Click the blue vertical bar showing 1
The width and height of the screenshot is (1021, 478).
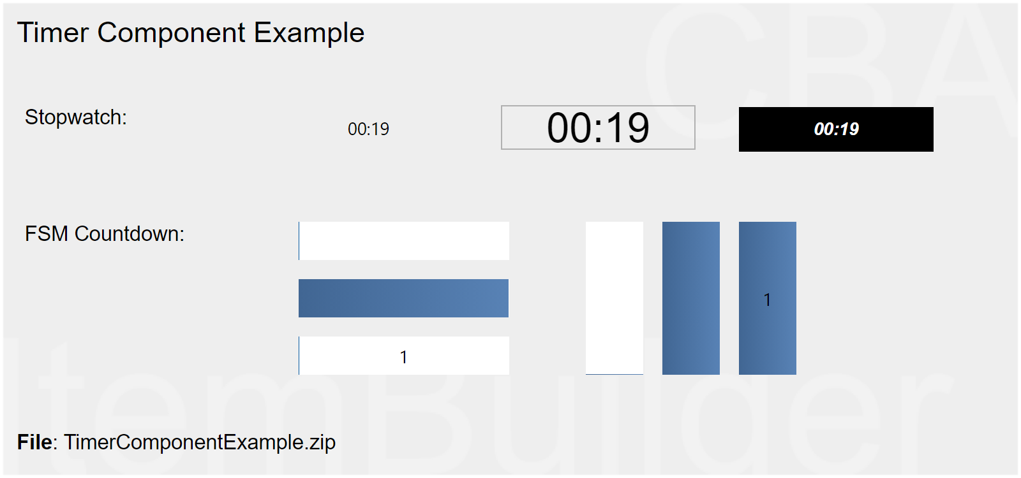768,298
